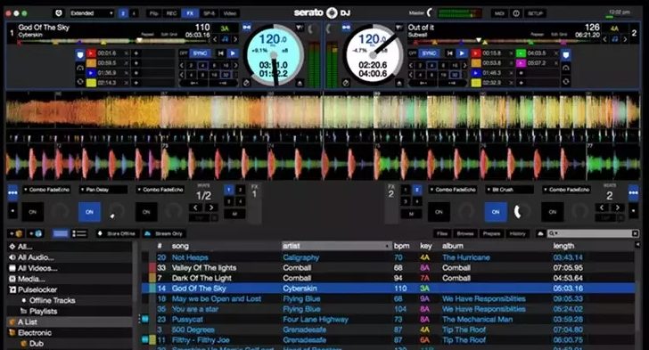Image resolution: width=649 pixels, height=350 pixels.
Task: Decrease FX unit 1 beats multiplier
Action: 195,208
